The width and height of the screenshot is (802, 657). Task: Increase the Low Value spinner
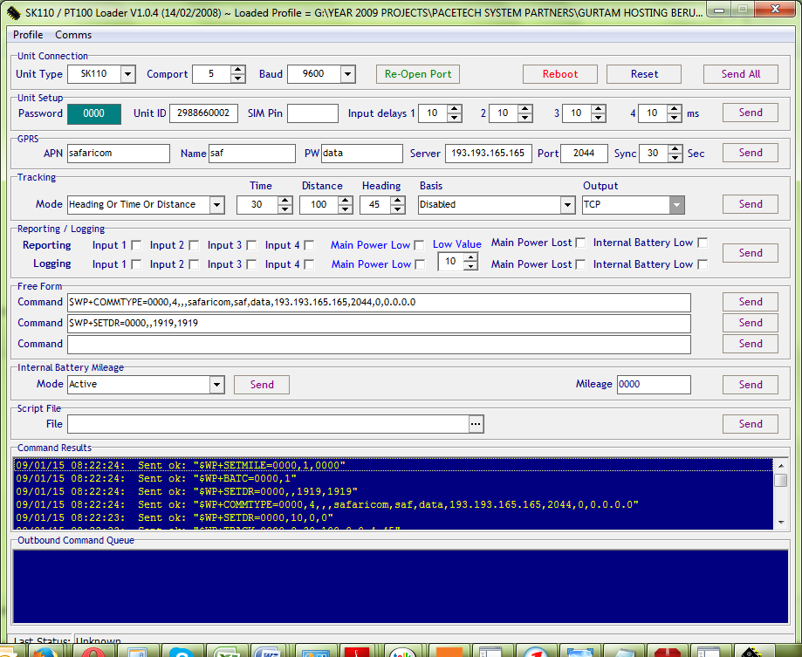[471, 257]
